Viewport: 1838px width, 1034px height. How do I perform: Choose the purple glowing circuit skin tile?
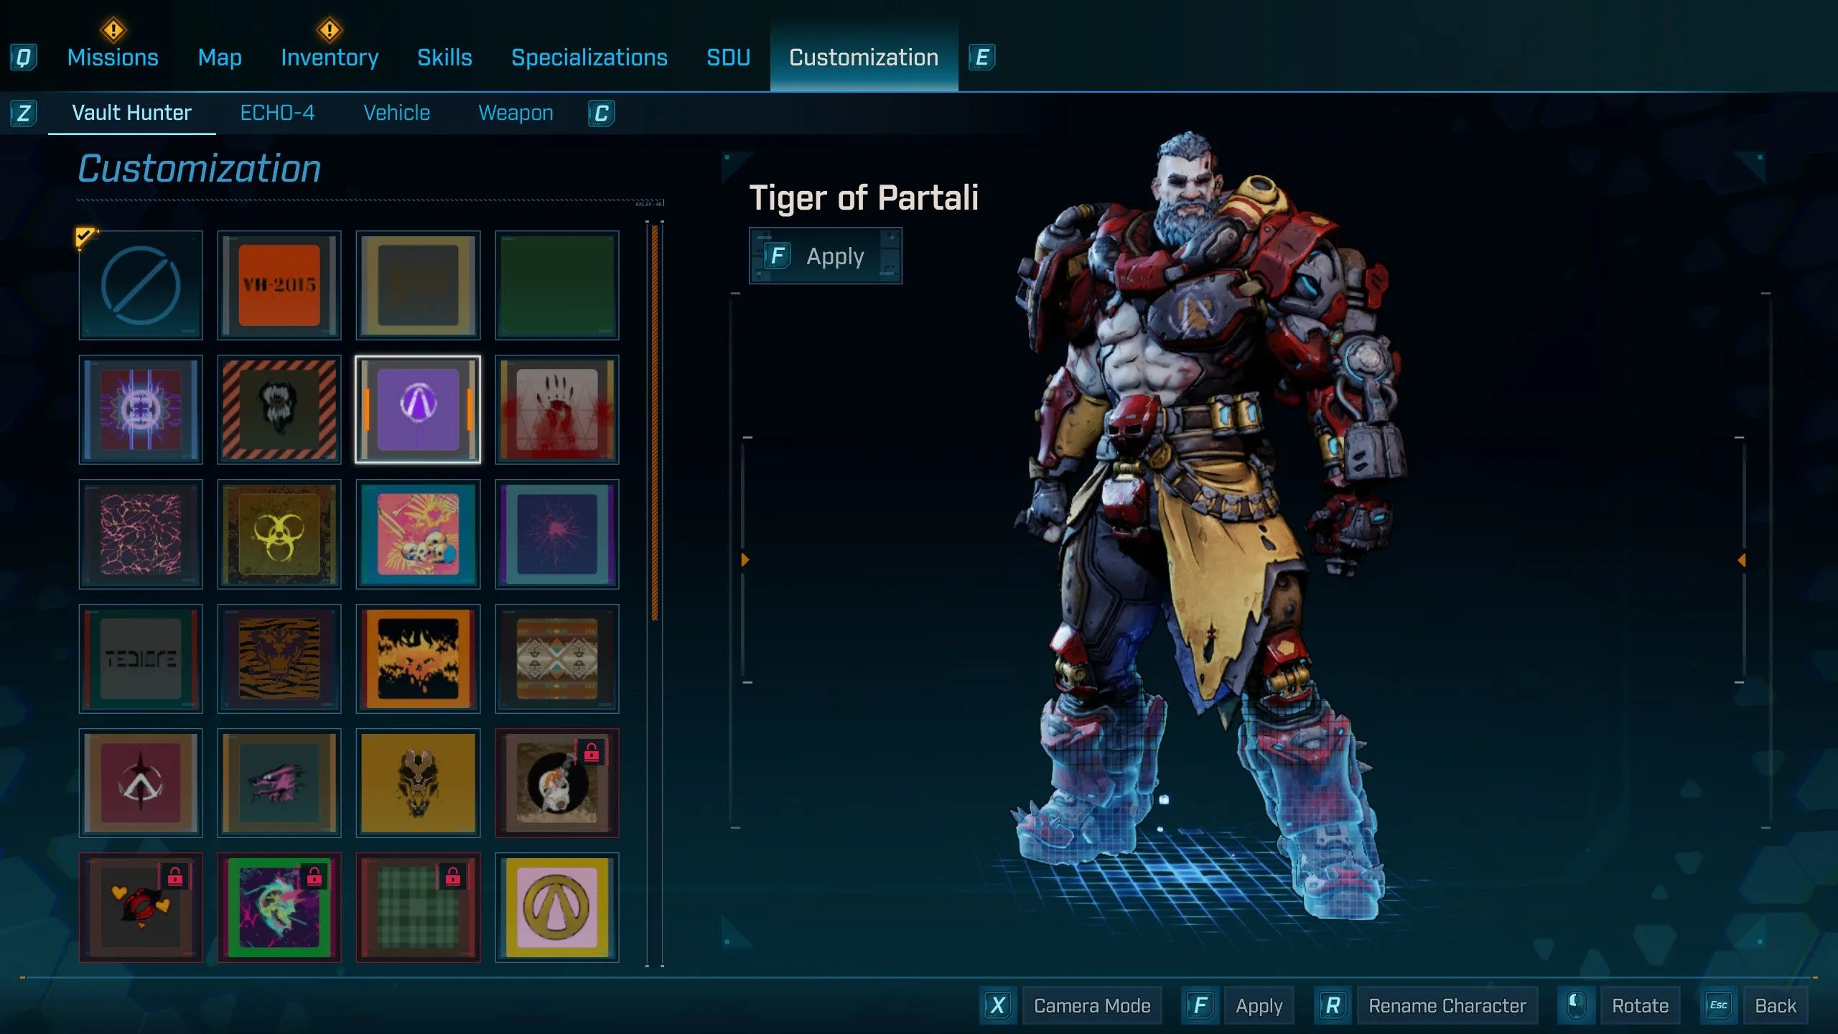(141, 409)
